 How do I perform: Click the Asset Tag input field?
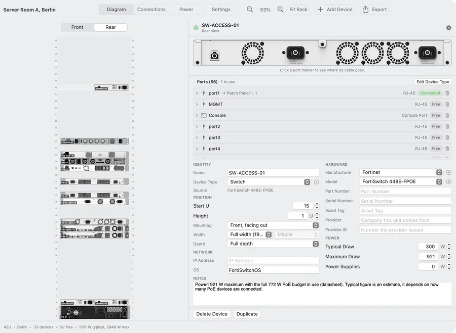pyautogui.click(x=405, y=211)
